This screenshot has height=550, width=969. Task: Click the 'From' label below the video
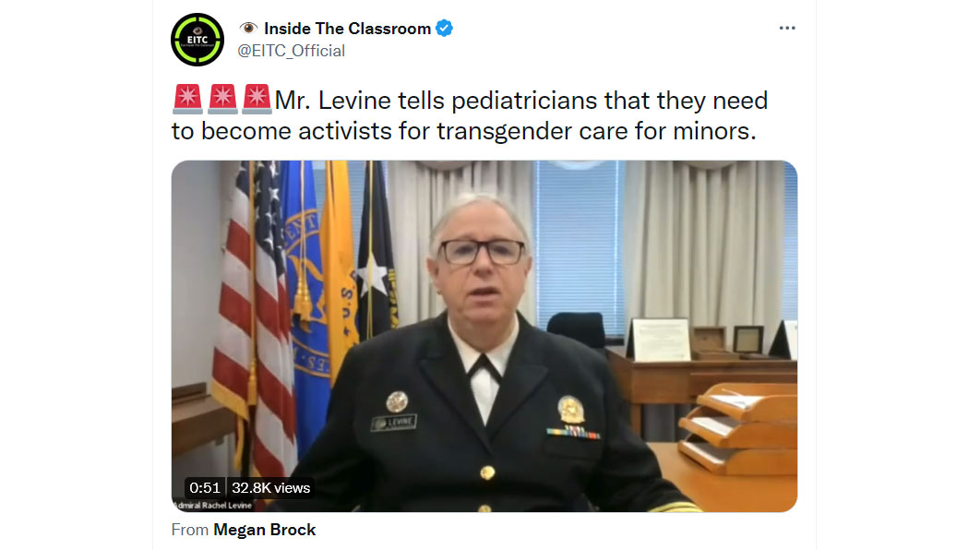point(190,530)
